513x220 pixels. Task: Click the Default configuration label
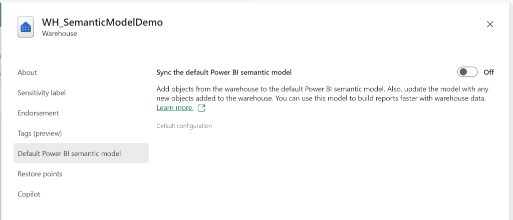(184, 126)
